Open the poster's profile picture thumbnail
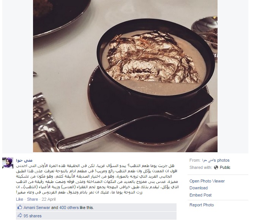The height and width of the screenshot is (220, 254). tap(8, 163)
